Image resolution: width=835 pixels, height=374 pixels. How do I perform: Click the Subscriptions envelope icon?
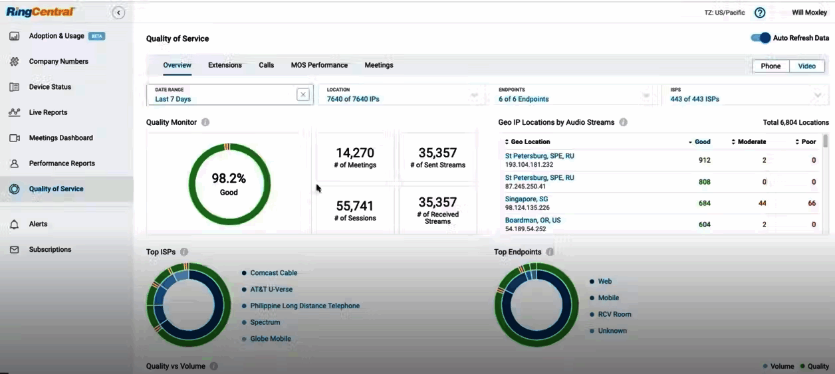tap(14, 250)
